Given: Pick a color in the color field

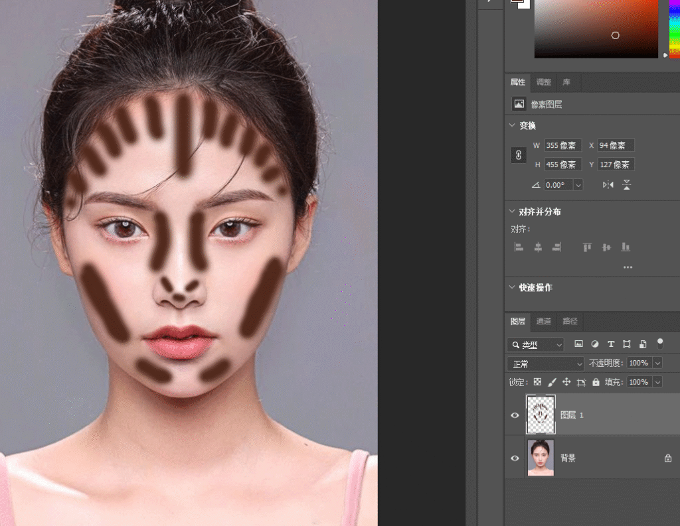Looking at the screenshot, I should tap(596, 29).
